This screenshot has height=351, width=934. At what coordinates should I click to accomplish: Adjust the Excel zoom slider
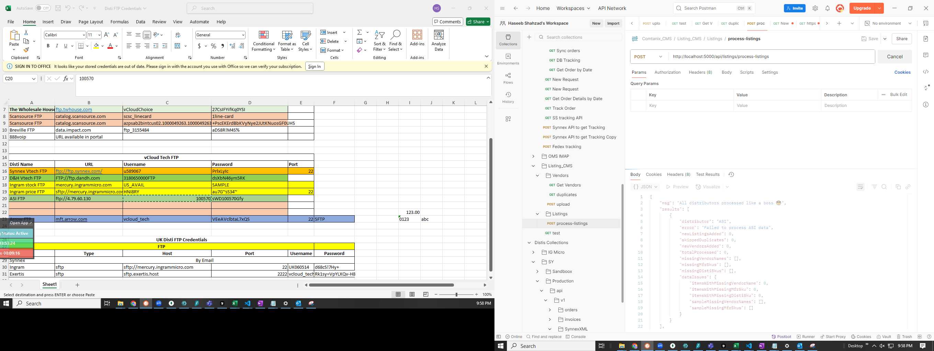pyautogui.click(x=456, y=294)
